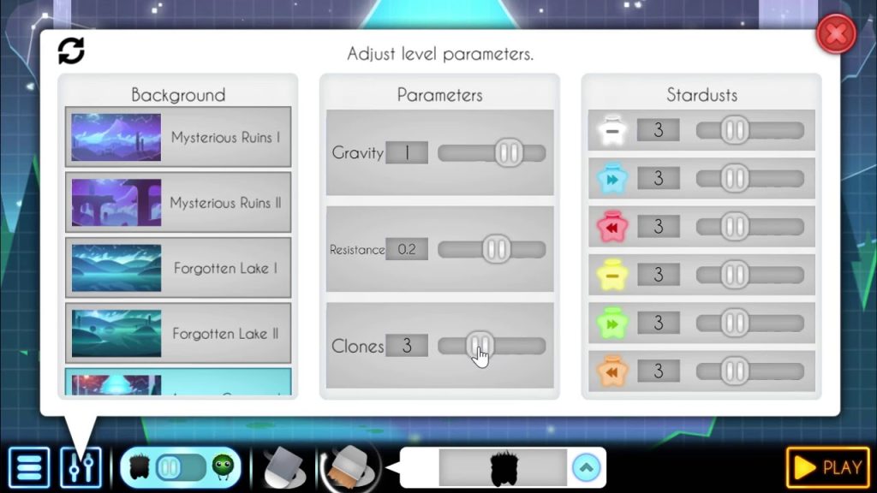
Task: Click the yellow stardust count field
Action: (658, 275)
